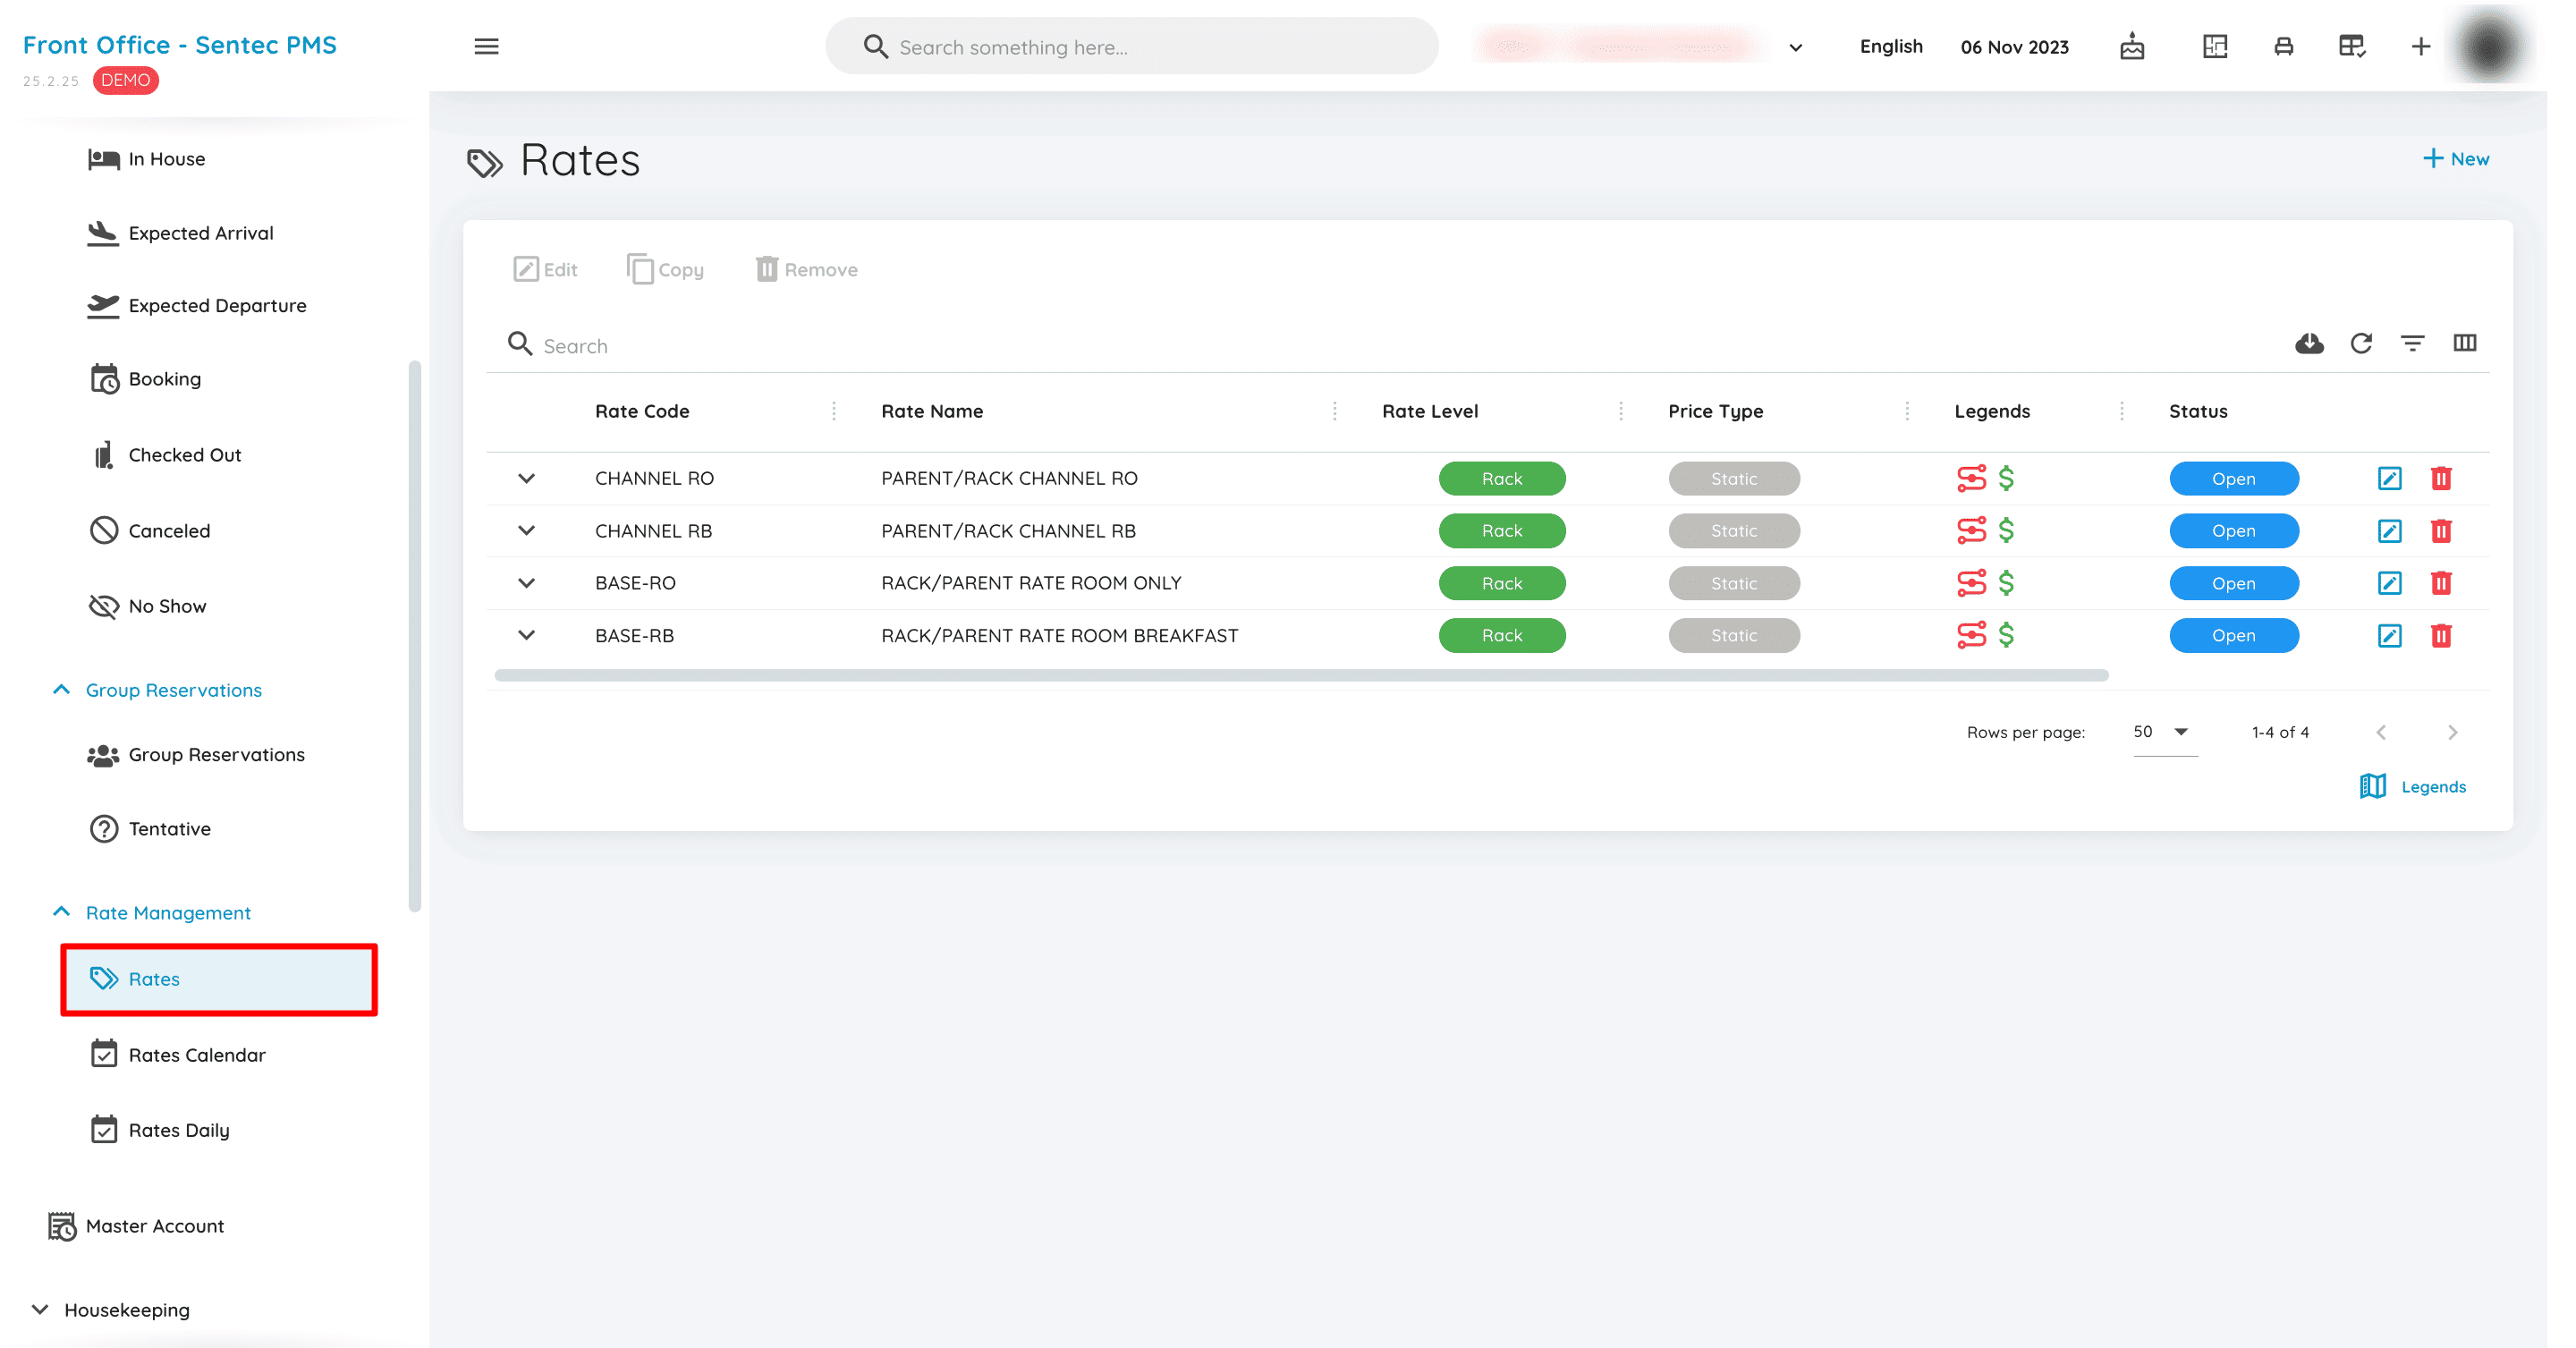Collapse the Group Reservations section header

pos(157,690)
